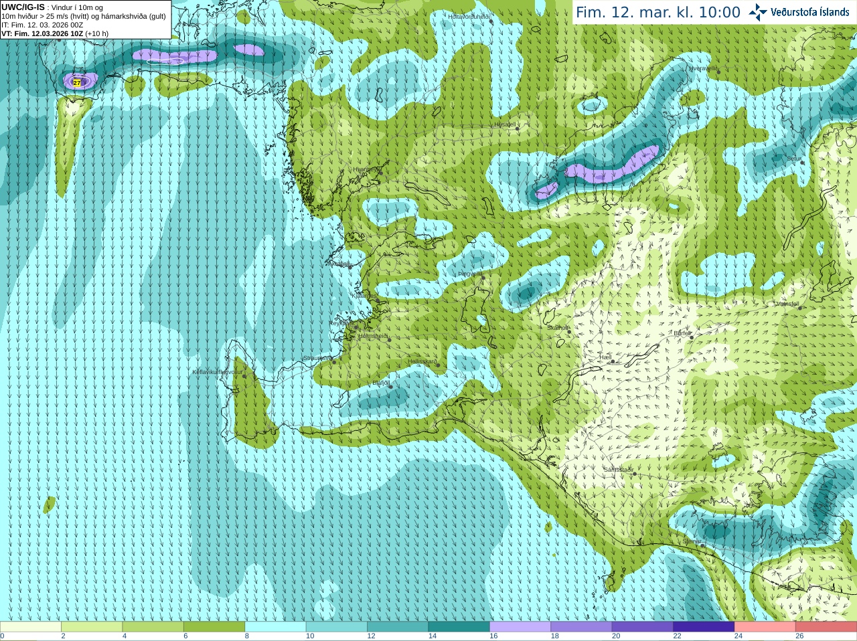Click the legend scale number 8

(247, 636)
